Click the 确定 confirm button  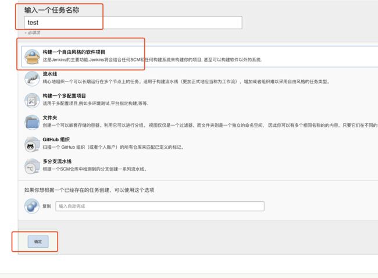(x=38, y=241)
